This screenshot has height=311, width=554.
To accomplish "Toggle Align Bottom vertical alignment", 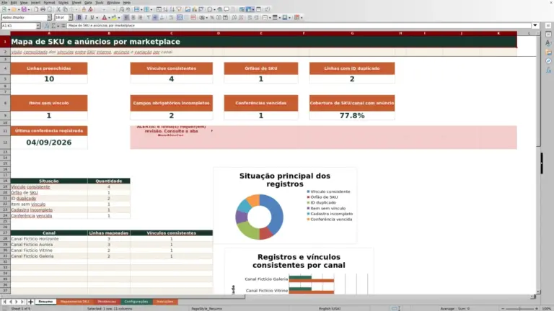I will pos(162,17).
